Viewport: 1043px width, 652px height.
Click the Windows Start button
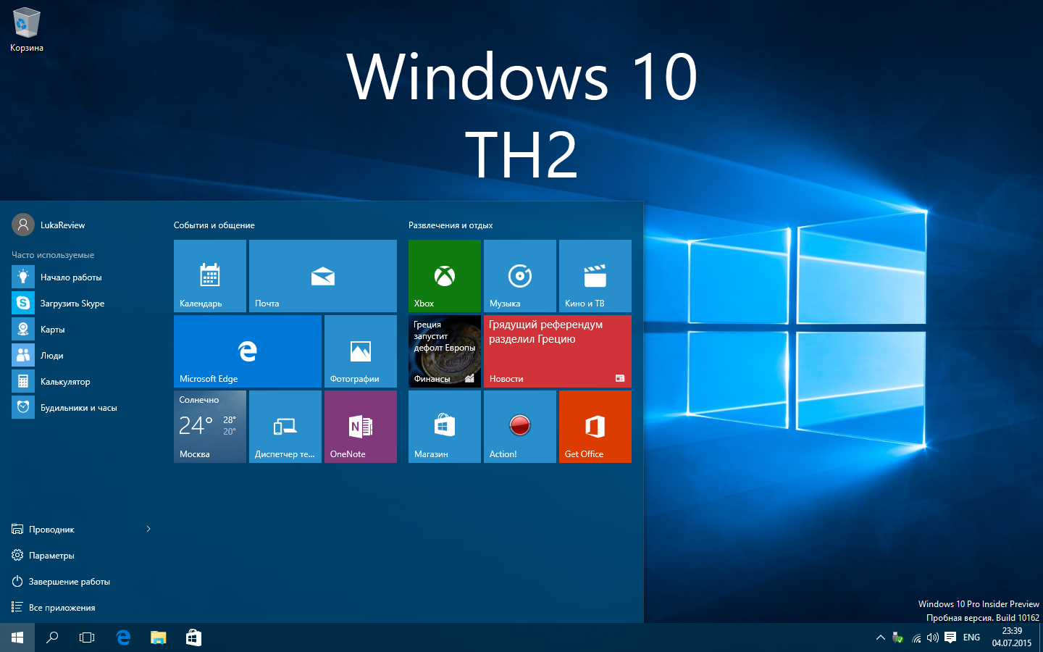[x=17, y=638]
